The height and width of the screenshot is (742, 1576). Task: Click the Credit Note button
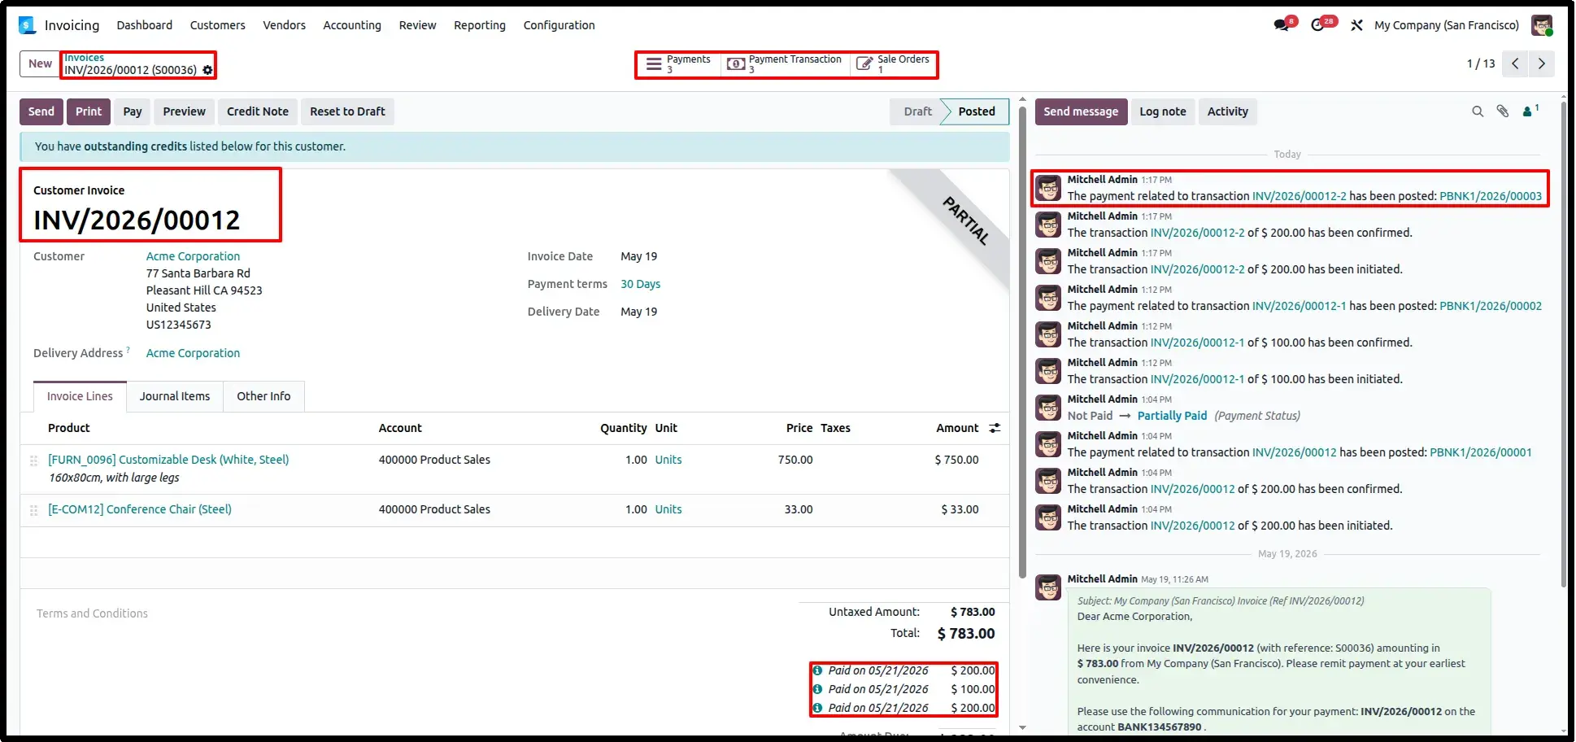pos(258,111)
